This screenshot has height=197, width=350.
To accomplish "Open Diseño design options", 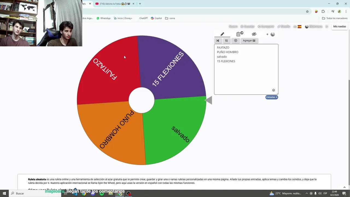I will tap(284, 27).
